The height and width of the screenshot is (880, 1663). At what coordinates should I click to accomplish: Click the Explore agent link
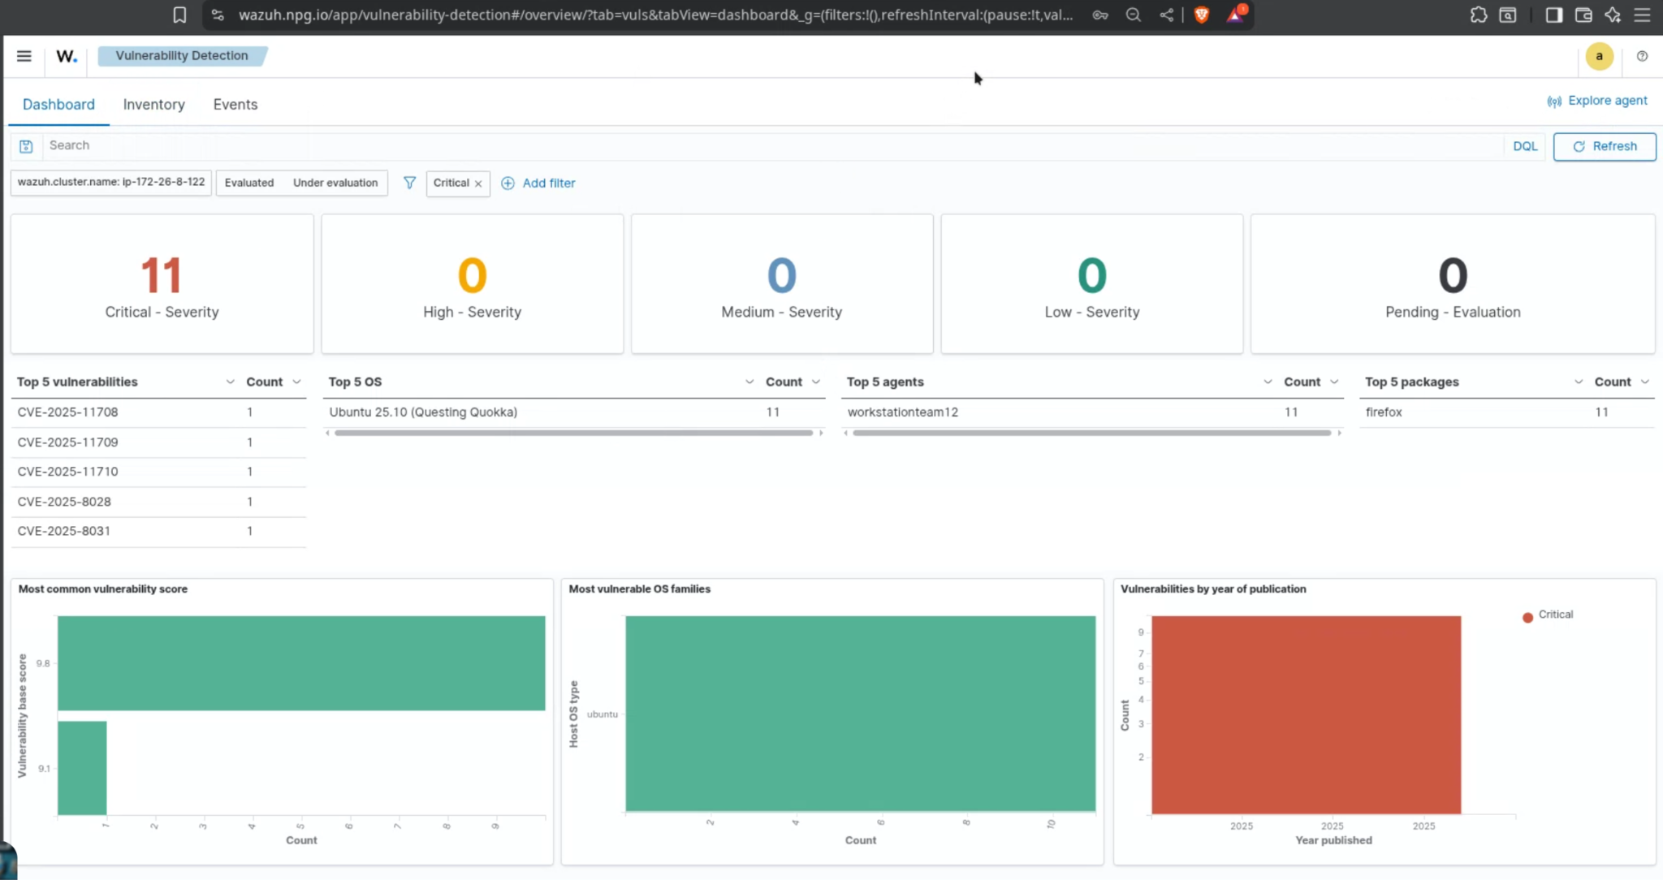[1597, 101]
